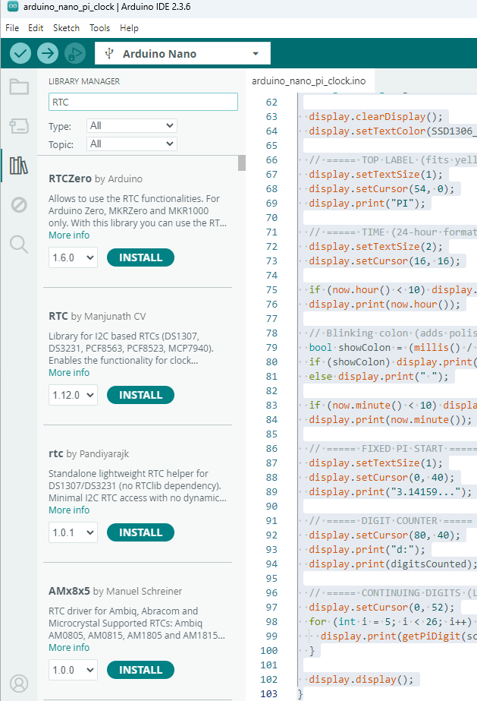Click the Verify sketch checkmark button

tap(20, 54)
